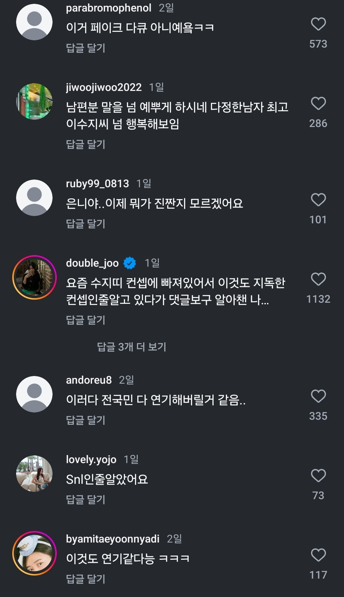The height and width of the screenshot is (597, 344).
Task: Open lovely.yojo's avatar
Action: (x=34, y=473)
